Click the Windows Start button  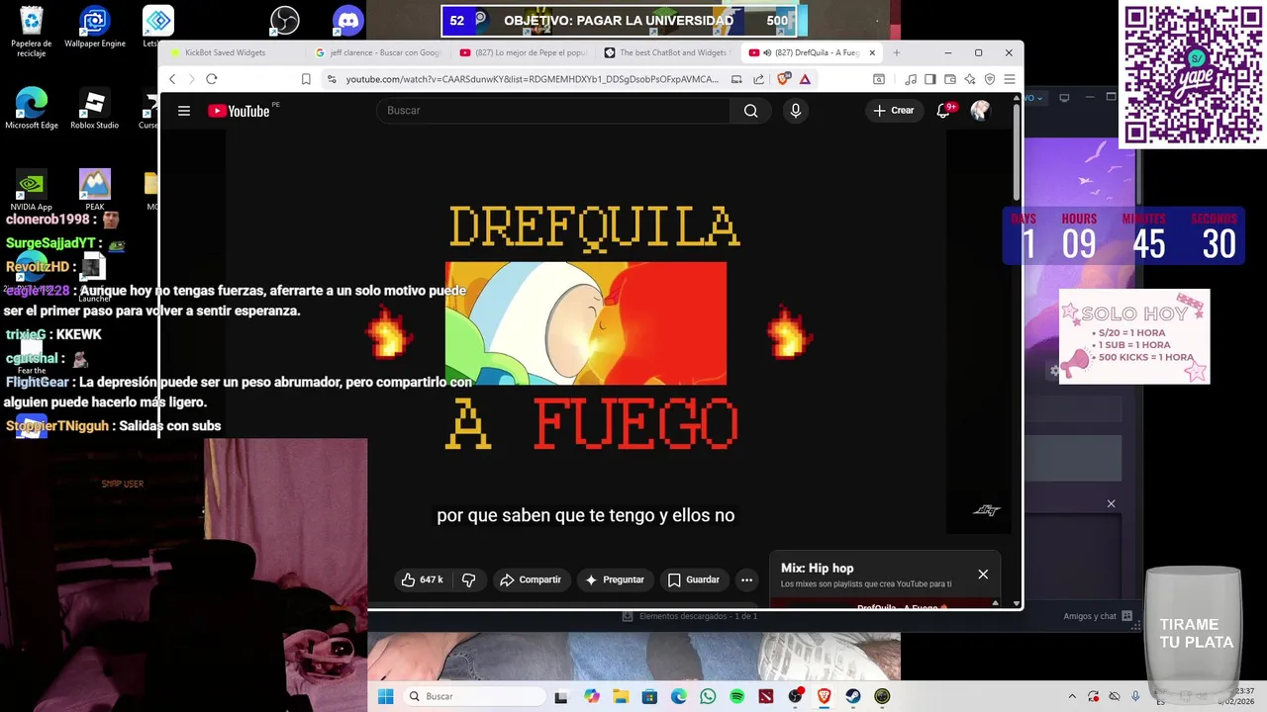tap(385, 696)
